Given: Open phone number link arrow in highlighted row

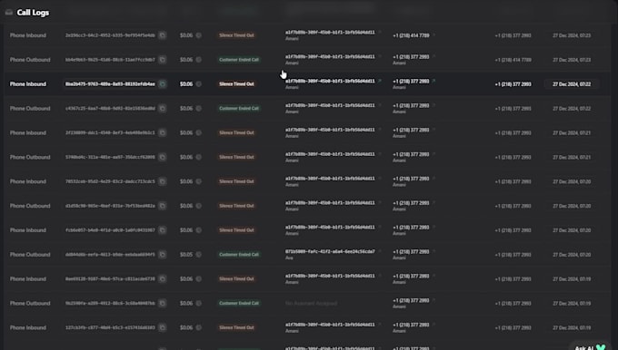Looking at the screenshot, I should [434, 81].
